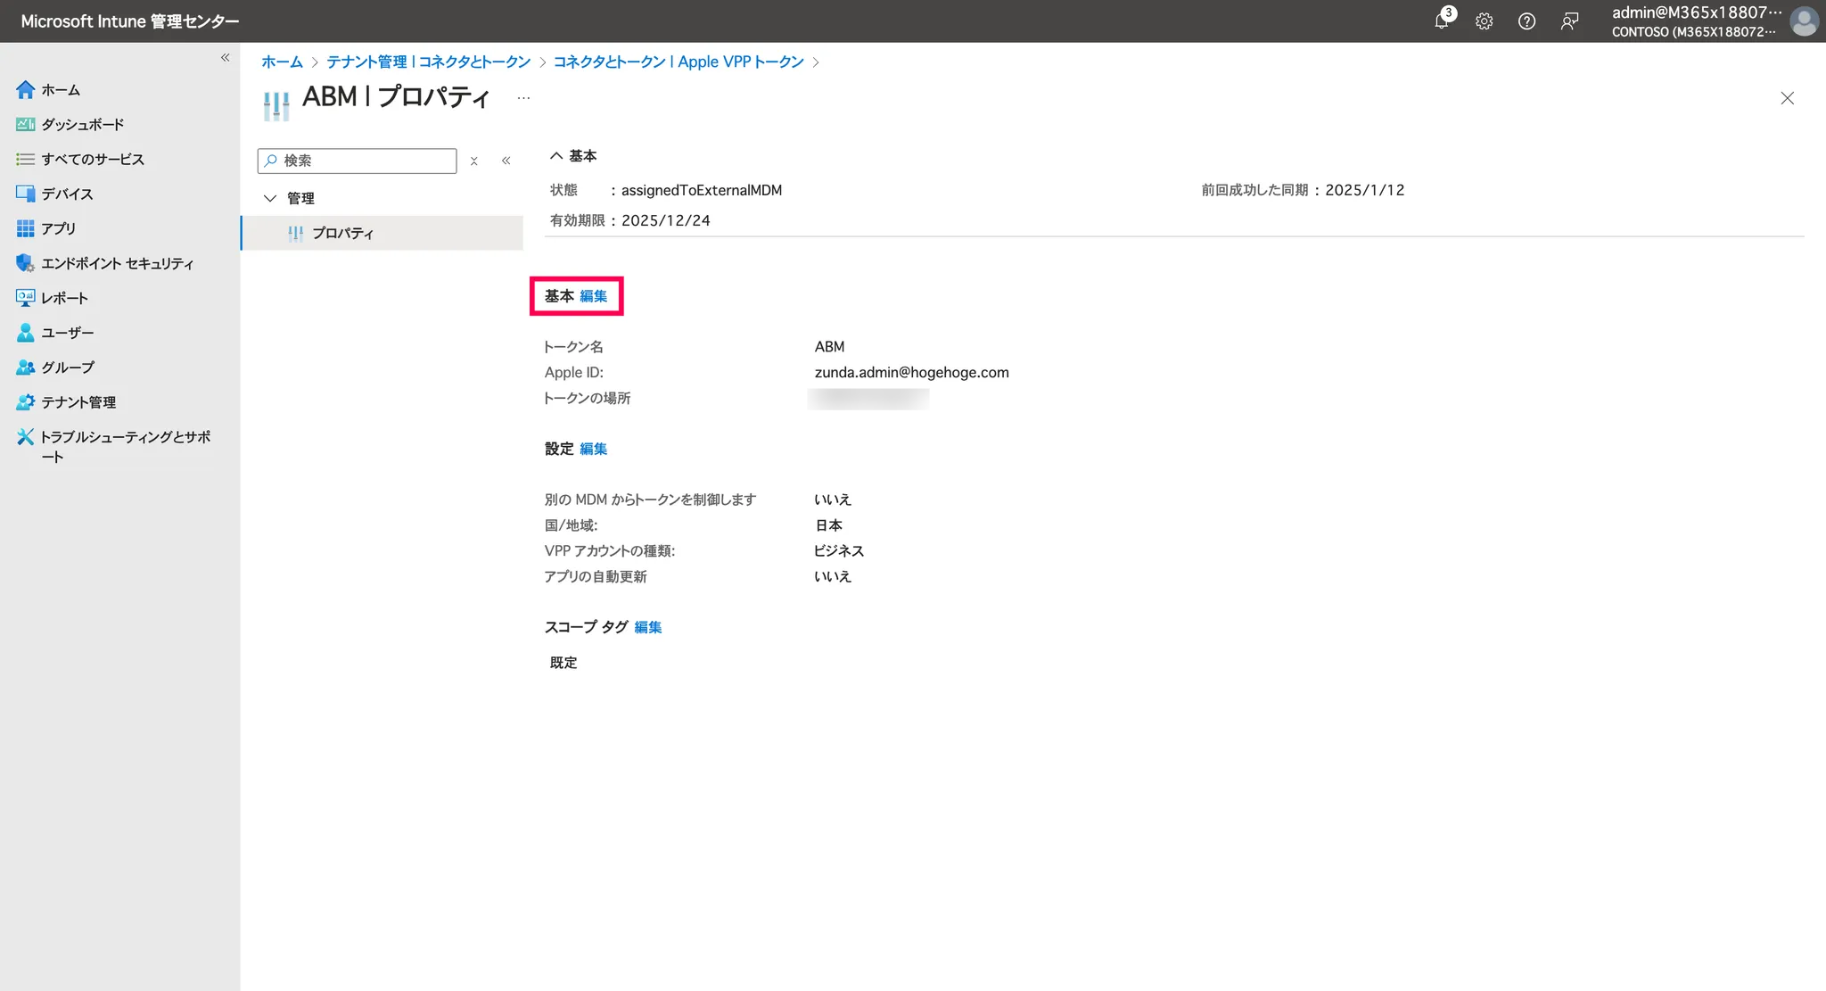This screenshot has height=991, width=1826.
Task: Click the ダッシュボード chart icon
Action: [25, 125]
